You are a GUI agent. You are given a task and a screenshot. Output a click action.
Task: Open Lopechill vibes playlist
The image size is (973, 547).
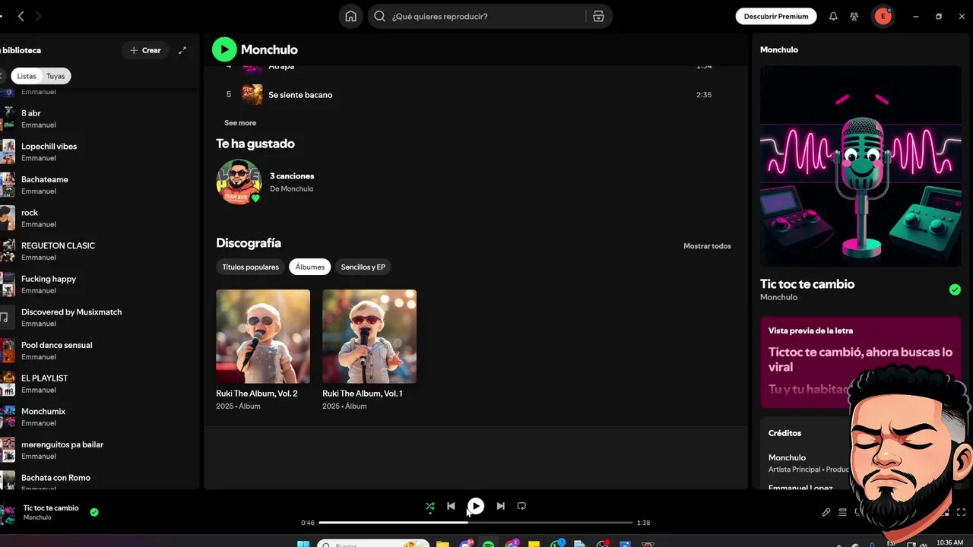click(x=99, y=152)
